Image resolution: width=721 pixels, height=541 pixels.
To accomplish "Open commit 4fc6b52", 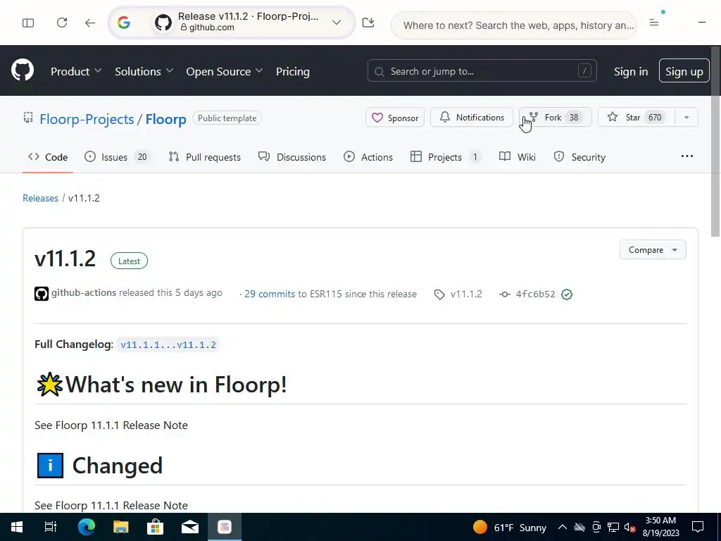I will point(535,294).
